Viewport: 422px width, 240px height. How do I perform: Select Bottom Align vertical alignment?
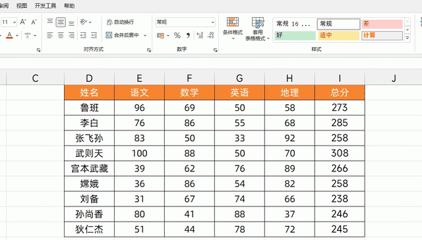pos(71,22)
